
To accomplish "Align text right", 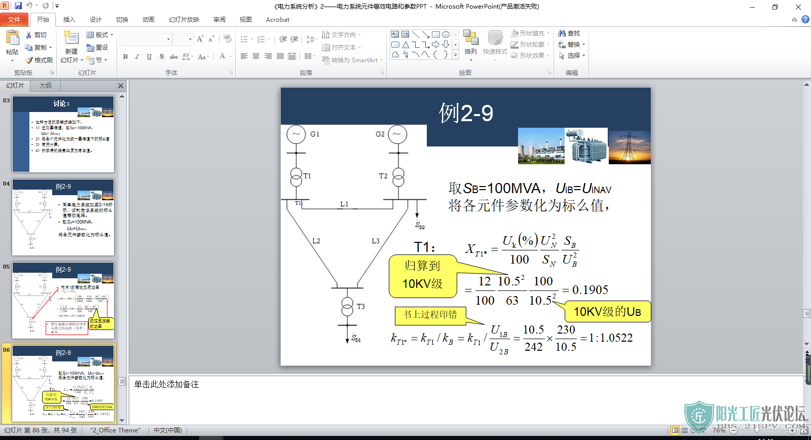I will tap(268, 56).
